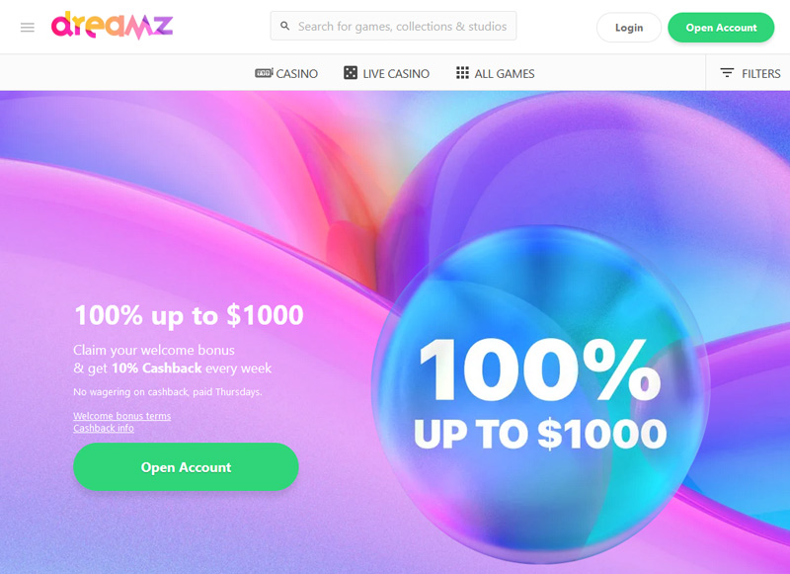Click the Login button

pos(629,28)
